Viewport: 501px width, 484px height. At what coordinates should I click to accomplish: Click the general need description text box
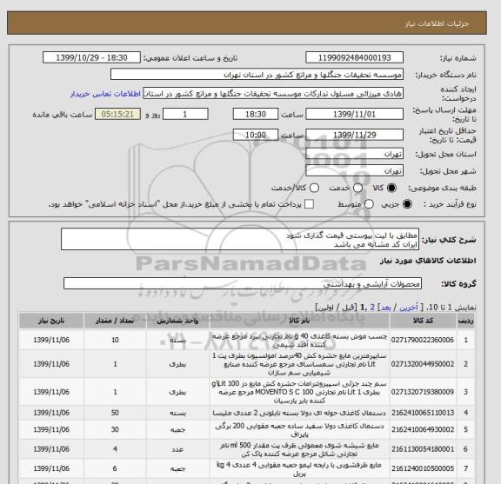pos(240,239)
